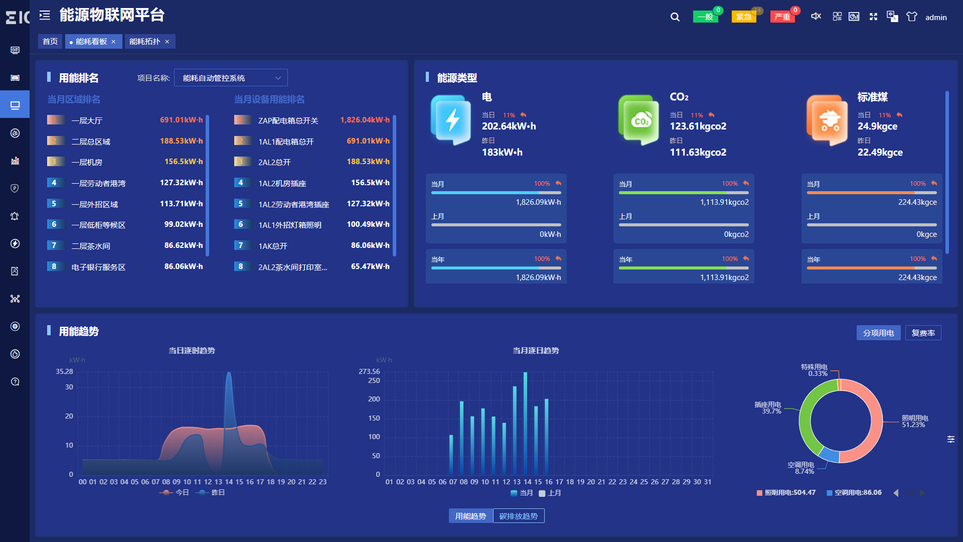Screen dimensions: 963x542
Task: Open the user document sidebar icon
Action: click(x=15, y=271)
